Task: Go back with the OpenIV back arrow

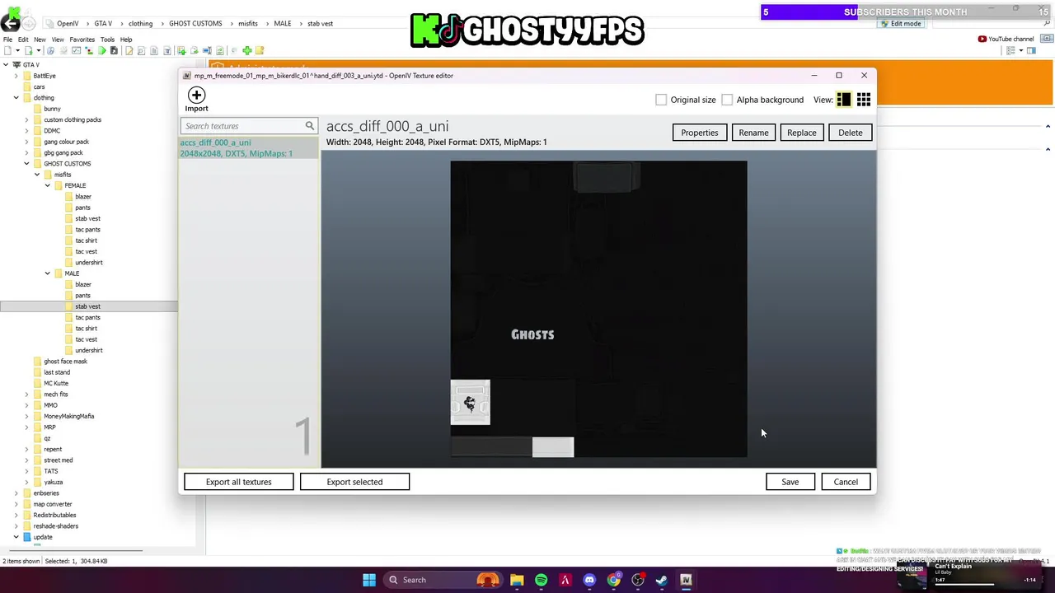Action: pyautogui.click(x=11, y=23)
